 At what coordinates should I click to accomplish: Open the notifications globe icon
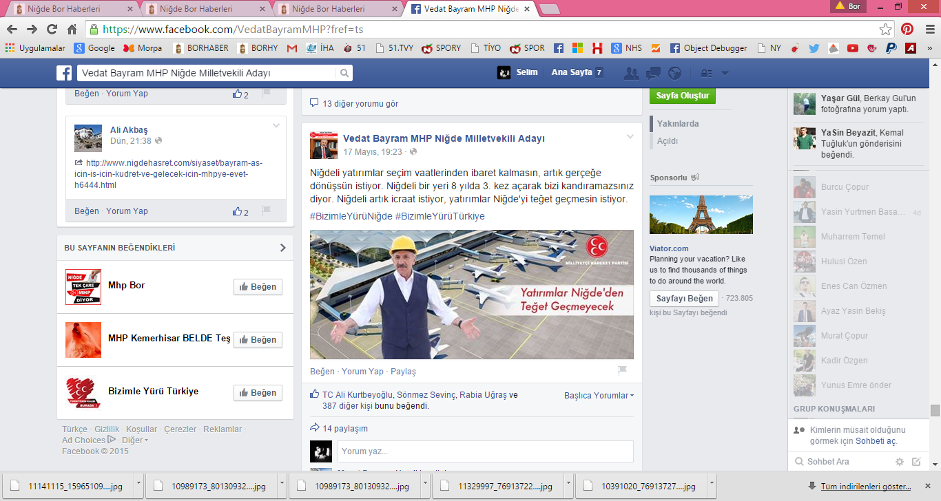point(674,74)
